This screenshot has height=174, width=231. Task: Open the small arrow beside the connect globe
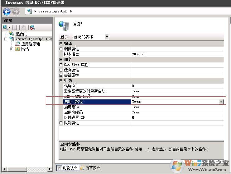click(9, 27)
